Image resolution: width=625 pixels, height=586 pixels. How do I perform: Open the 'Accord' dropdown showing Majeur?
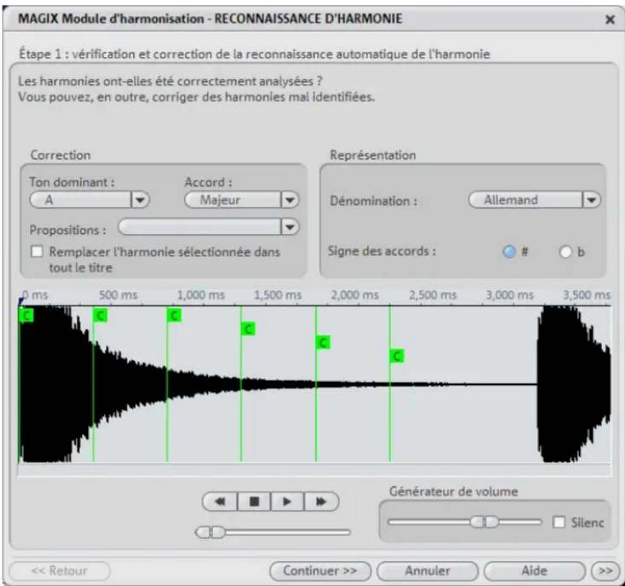290,199
